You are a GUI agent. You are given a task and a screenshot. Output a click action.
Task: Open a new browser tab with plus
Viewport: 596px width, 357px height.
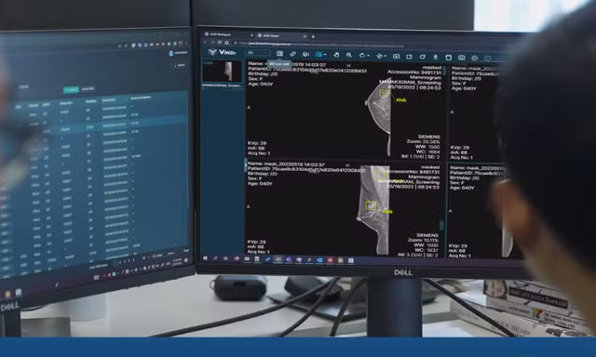pyautogui.click(x=313, y=37)
